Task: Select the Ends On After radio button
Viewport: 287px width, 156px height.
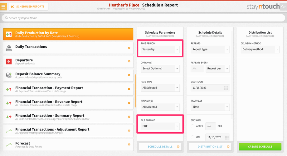Action: click(x=192, y=126)
